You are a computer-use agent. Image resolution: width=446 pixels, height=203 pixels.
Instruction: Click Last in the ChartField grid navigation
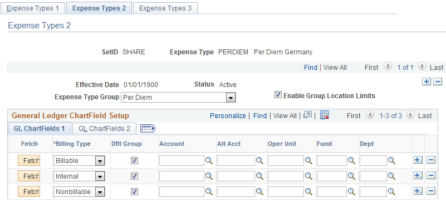[x=425, y=116]
